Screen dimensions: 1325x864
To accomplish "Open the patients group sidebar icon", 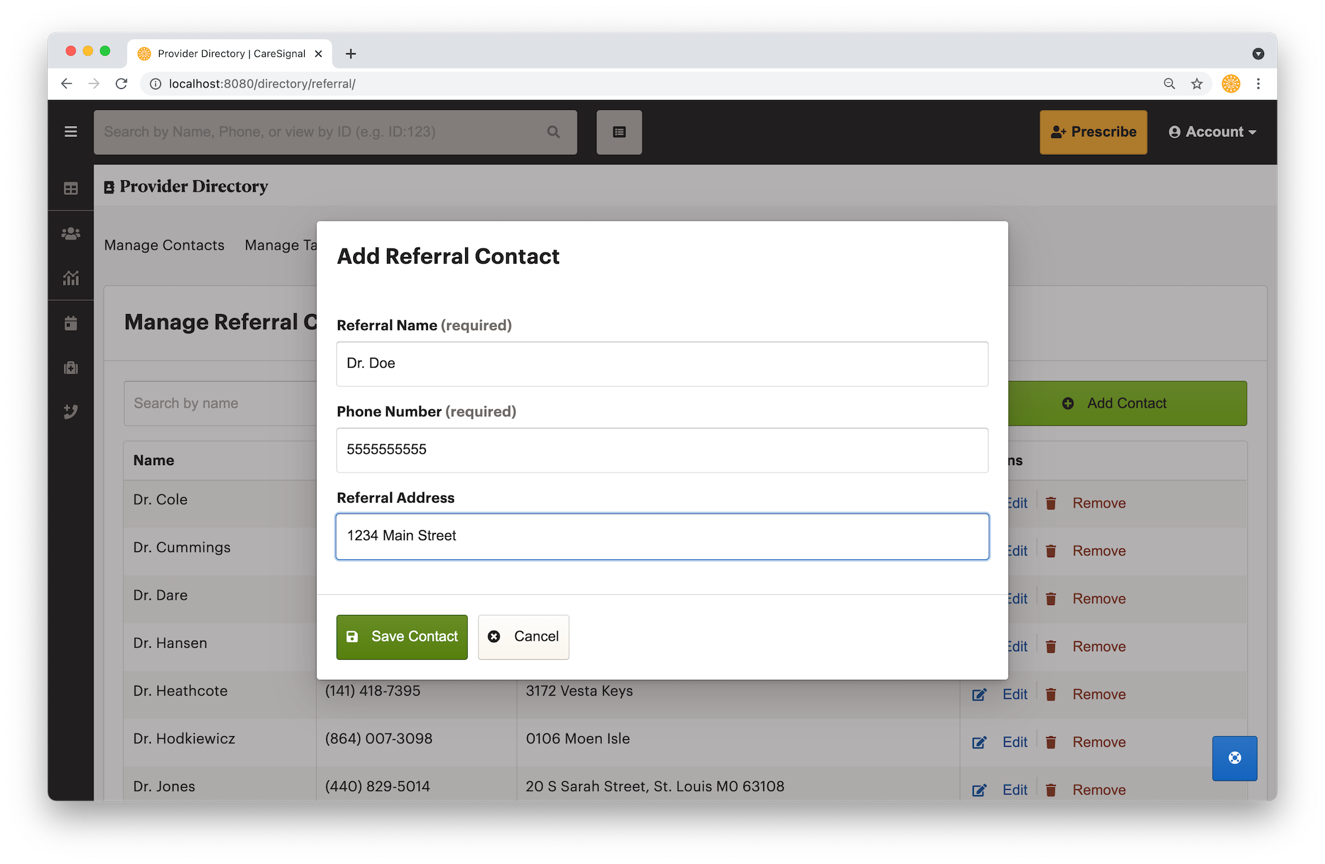I will point(71,233).
